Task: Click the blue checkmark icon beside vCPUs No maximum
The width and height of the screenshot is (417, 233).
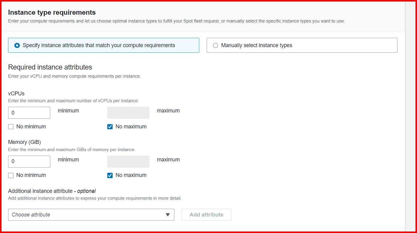Action: (x=110, y=126)
